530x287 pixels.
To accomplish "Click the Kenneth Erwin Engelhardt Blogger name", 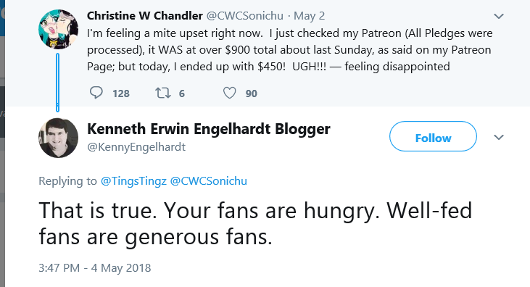I will [x=209, y=129].
